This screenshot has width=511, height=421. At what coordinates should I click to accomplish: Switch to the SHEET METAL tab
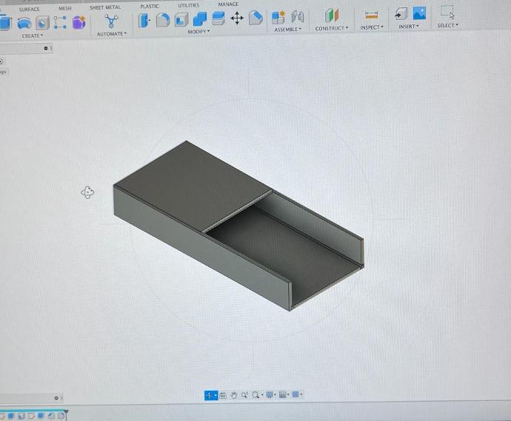tap(105, 7)
